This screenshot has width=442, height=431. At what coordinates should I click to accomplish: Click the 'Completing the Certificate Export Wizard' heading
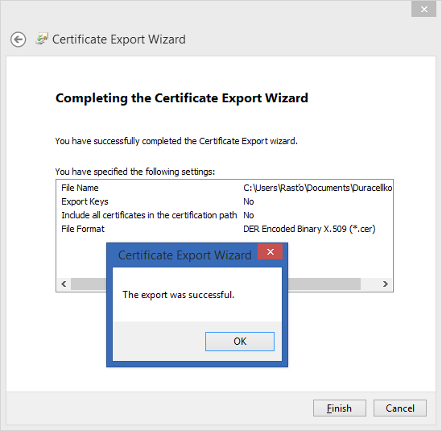coord(182,98)
